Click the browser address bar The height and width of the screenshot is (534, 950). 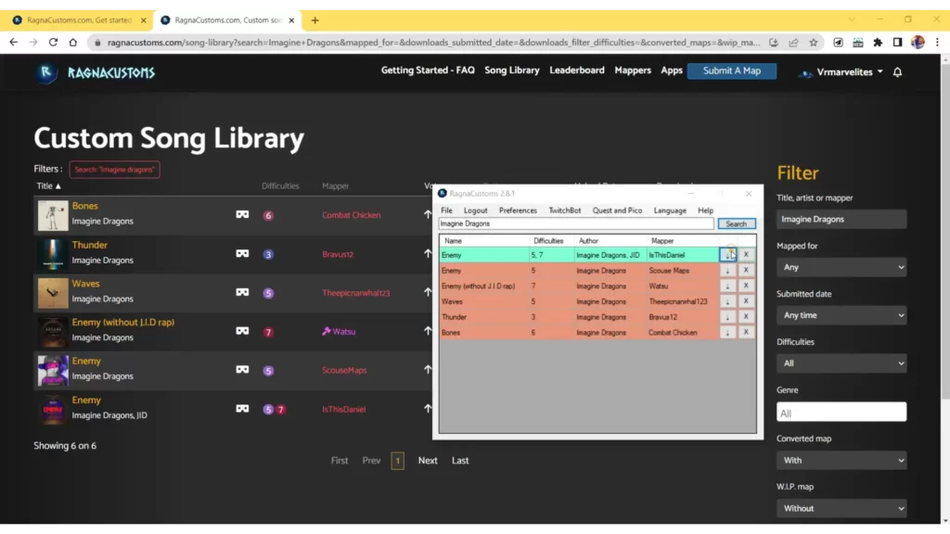[433, 43]
